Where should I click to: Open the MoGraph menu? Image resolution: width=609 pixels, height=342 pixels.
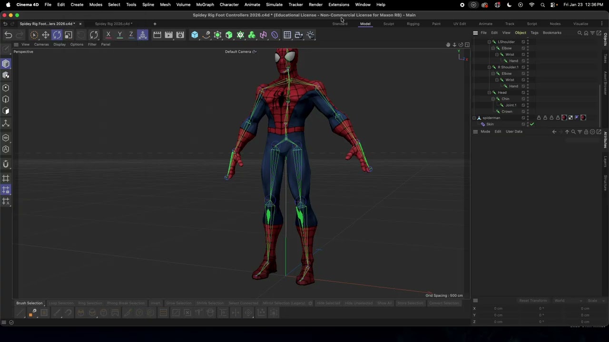(x=205, y=4)
